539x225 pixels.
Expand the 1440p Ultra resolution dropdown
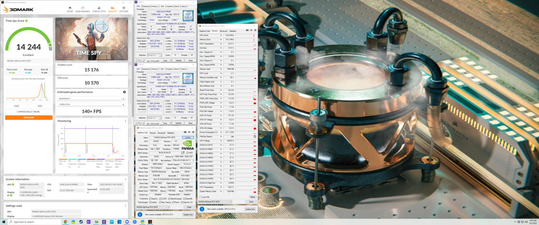point(91,104)
